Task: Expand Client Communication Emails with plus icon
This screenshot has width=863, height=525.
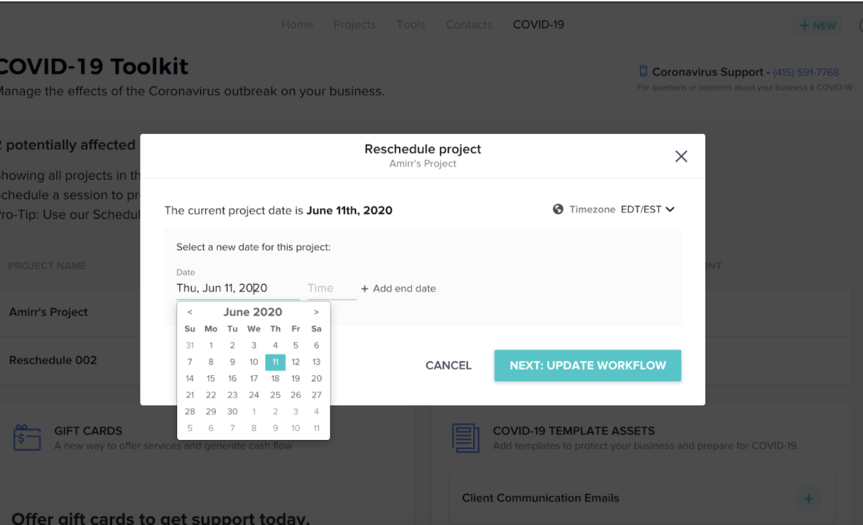Action: coord(808,499)
